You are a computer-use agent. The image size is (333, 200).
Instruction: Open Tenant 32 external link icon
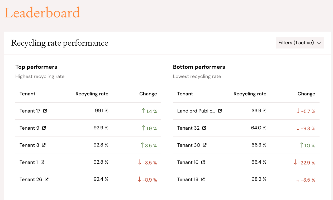point(204,128)
